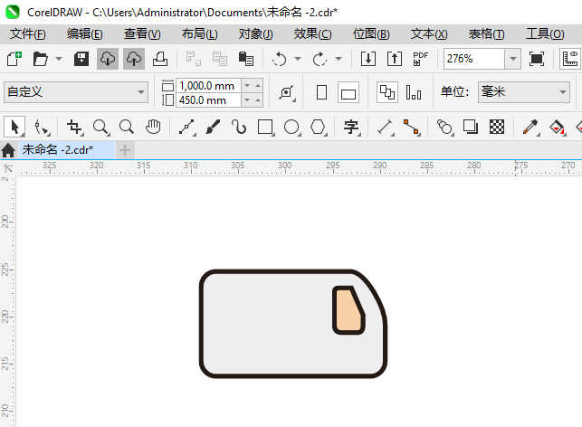Screen dimensions: 582x427
Task: Undo the last action
Action: (x=279, y=59)
